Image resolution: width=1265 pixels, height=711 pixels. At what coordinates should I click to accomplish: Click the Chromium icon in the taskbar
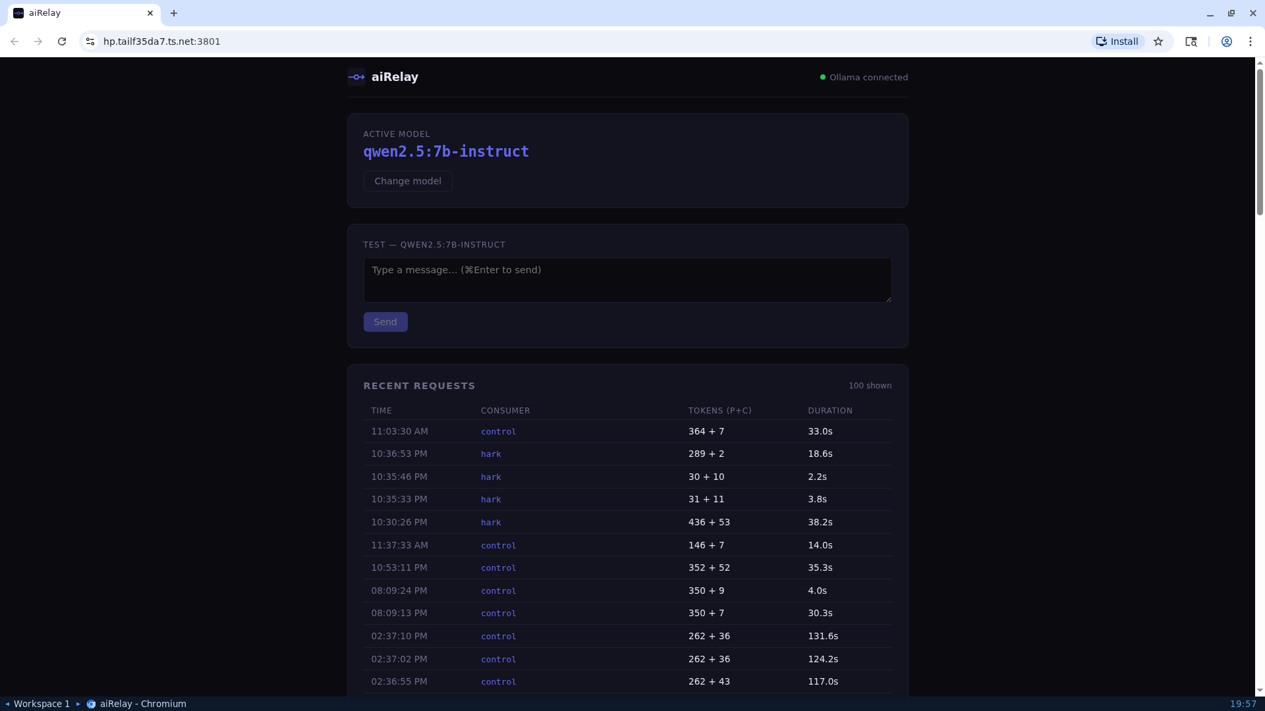pyautogui.click(x=90, y=704)
